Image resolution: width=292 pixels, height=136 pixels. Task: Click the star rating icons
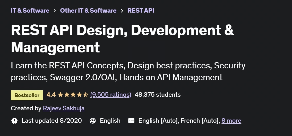click(x=73, y=95)
